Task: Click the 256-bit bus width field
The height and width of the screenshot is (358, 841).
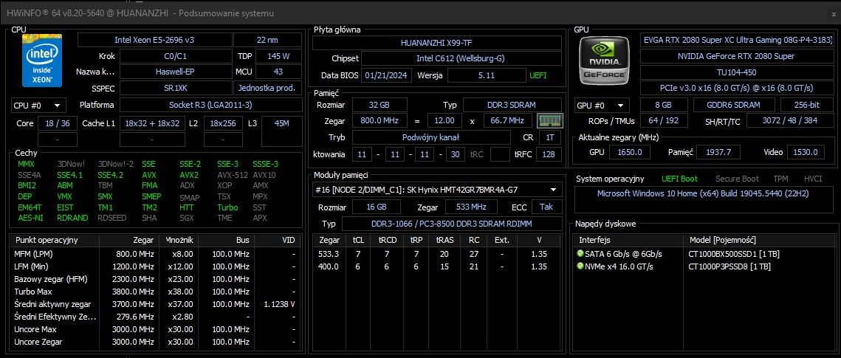Action: point(807,105)
